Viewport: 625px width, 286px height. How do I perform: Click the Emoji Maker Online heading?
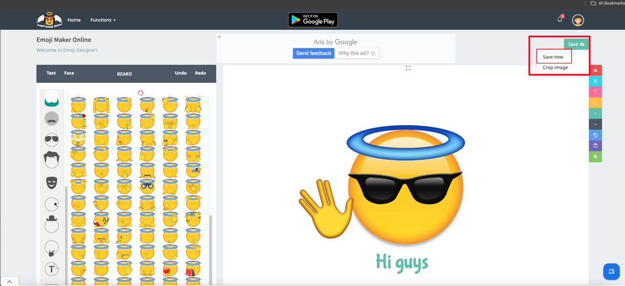click(64, 40)
